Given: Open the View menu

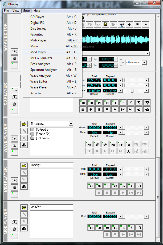Looking at the screenshot, I should (16, 11).
